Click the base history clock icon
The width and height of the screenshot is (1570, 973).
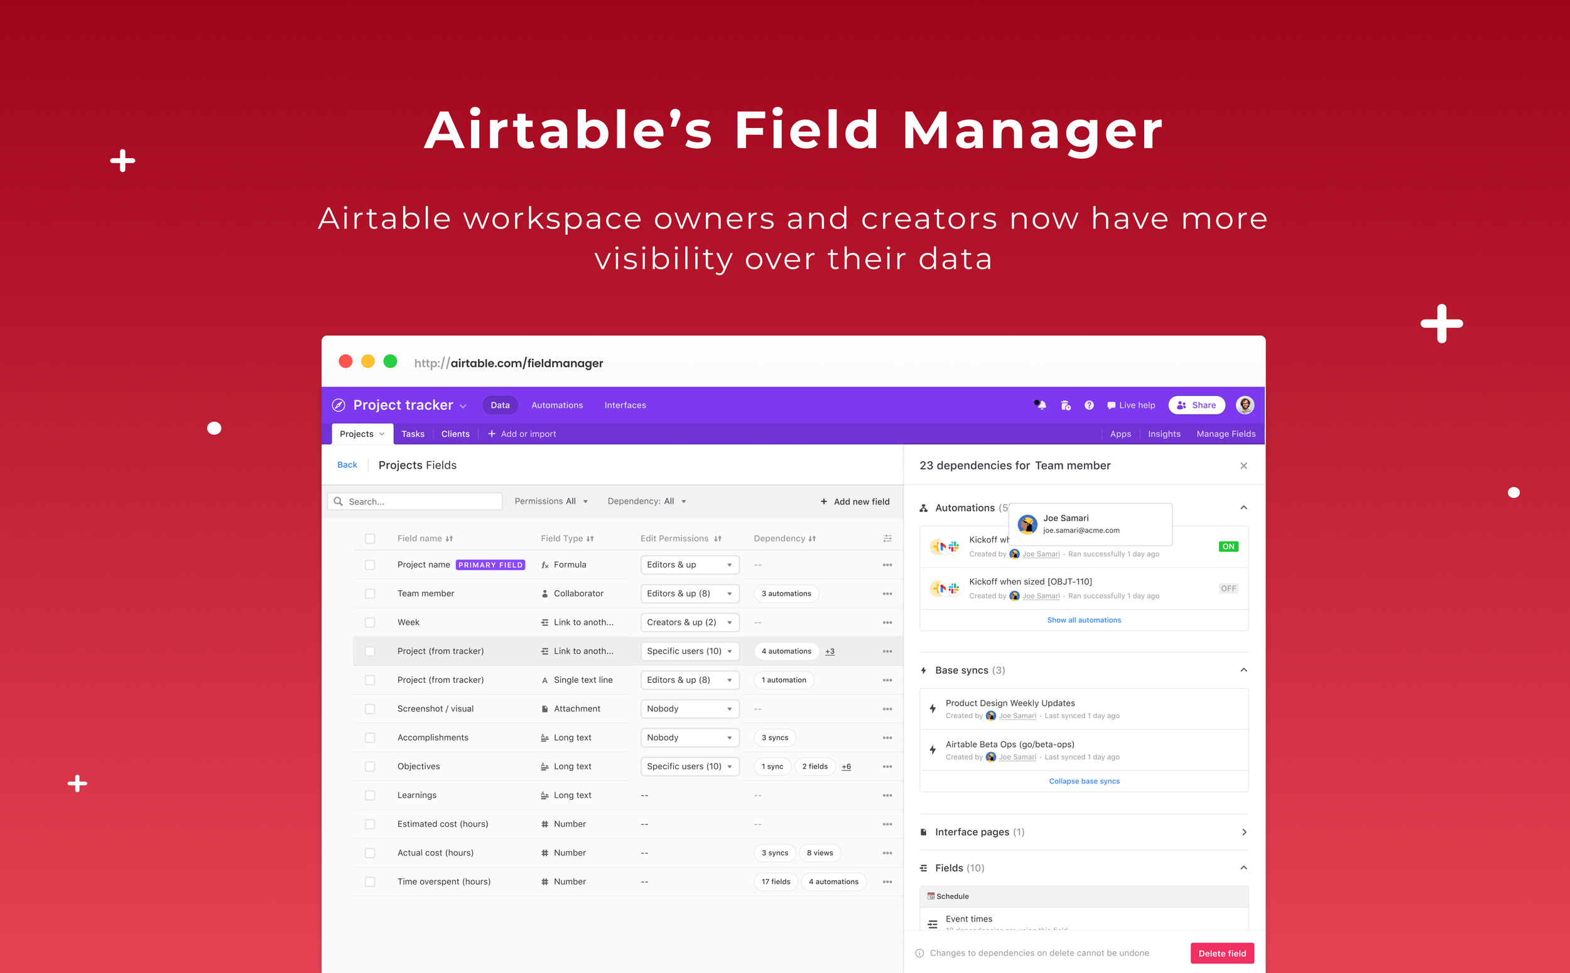tap(1065, 405)
